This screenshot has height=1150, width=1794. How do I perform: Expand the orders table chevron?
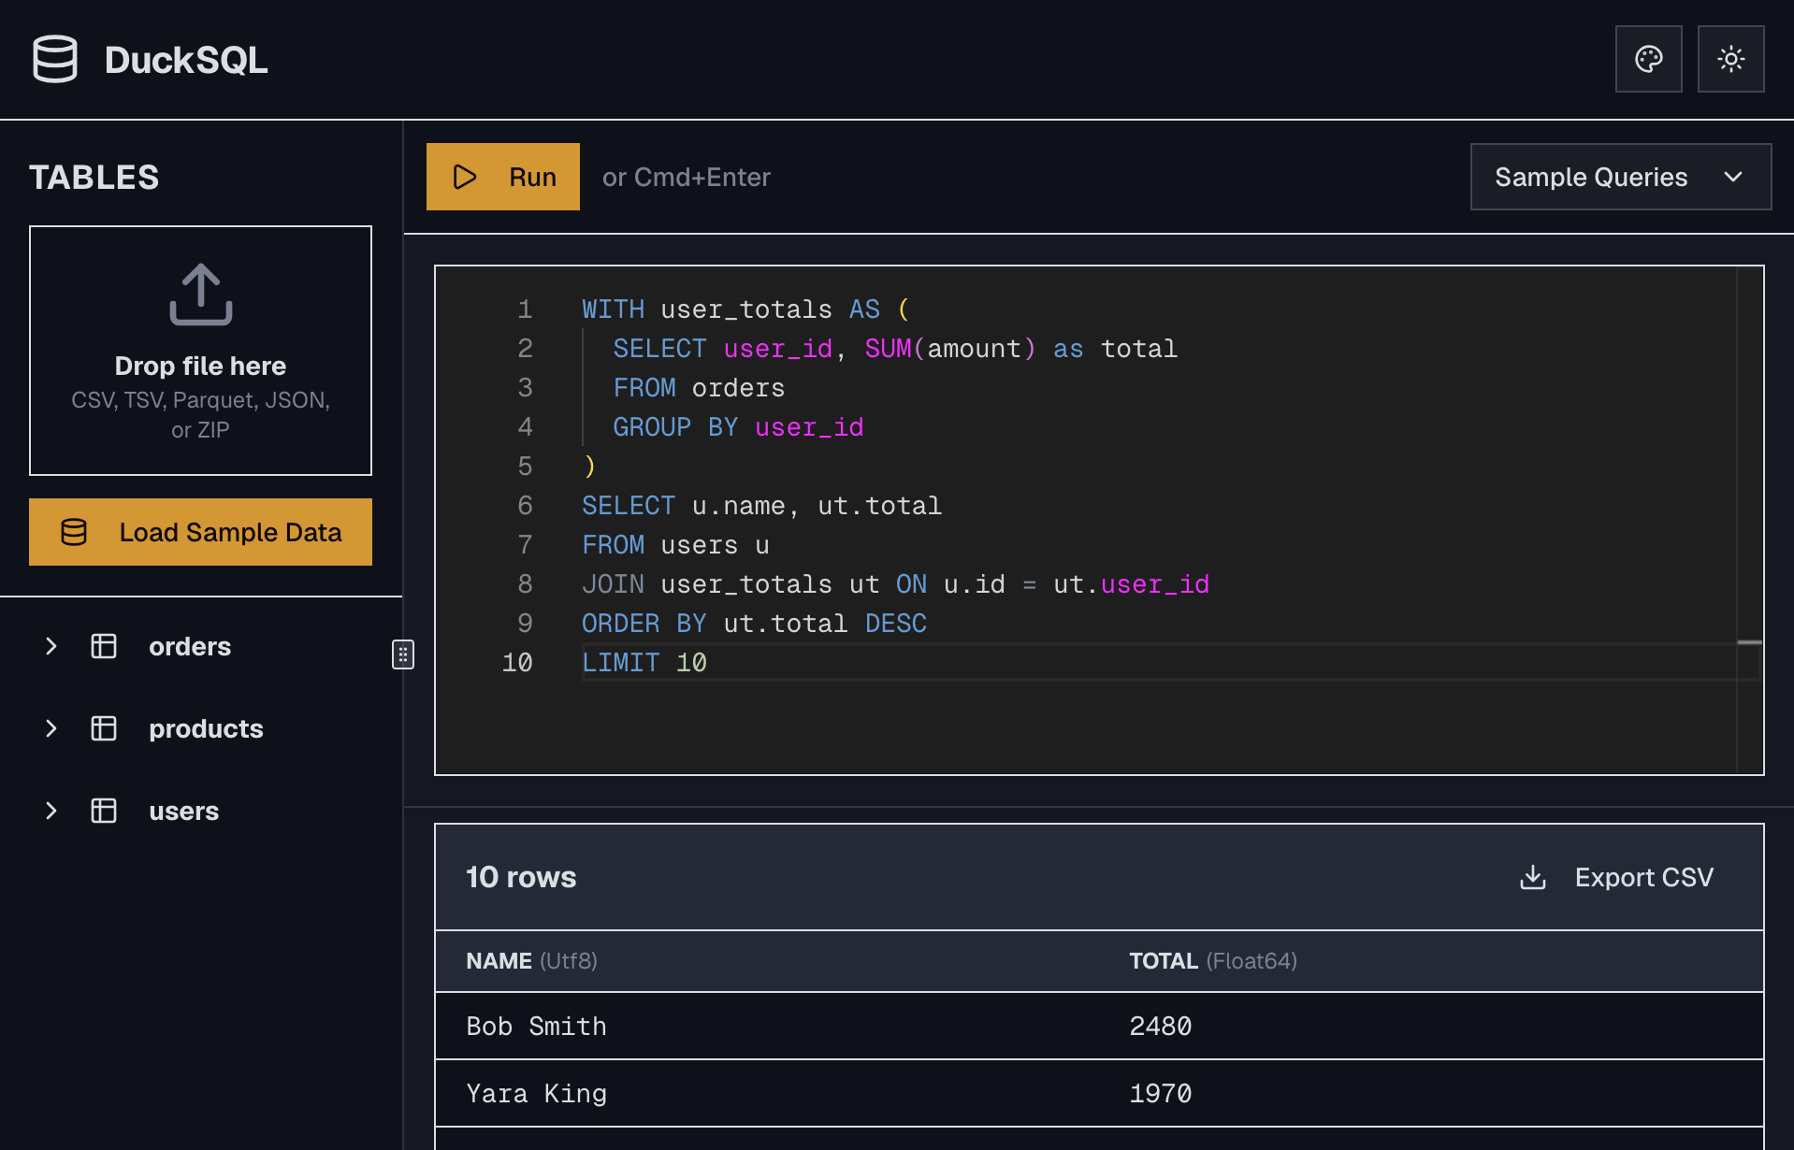[51, 646]
